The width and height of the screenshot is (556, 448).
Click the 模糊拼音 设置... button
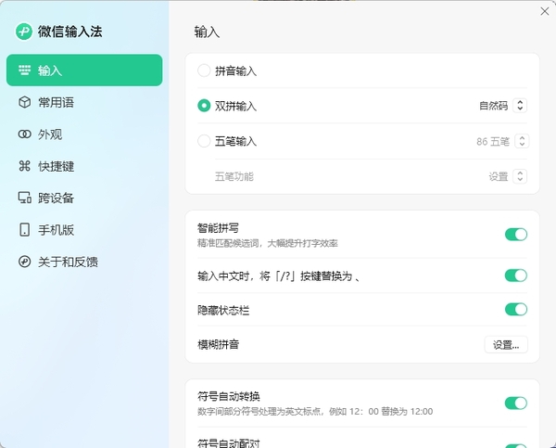pyautogui.click(x=506, y=344)
